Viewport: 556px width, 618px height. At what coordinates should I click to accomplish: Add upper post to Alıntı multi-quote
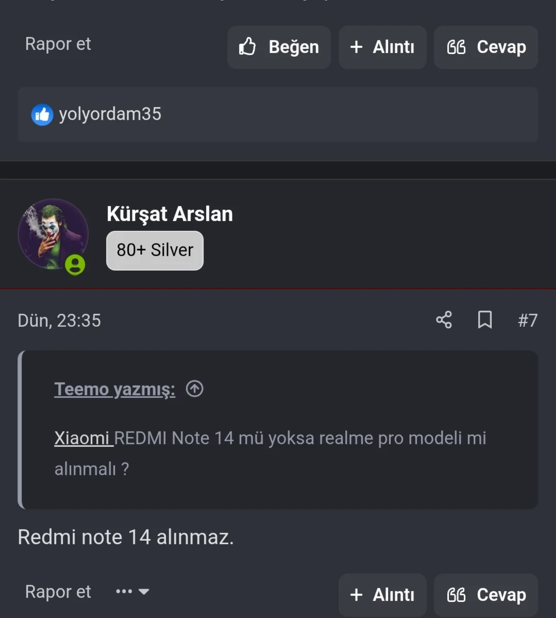point(382,47)
